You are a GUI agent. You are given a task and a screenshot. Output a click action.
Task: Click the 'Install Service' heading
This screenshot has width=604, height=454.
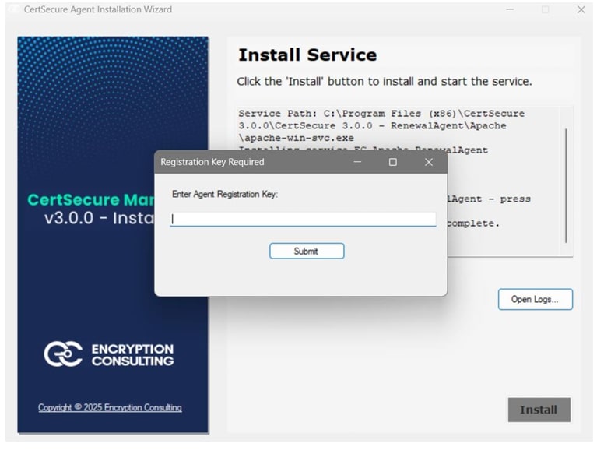307,55
